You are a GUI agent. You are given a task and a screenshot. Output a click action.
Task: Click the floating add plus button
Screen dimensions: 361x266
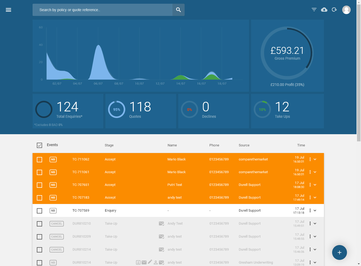point(340,252)
